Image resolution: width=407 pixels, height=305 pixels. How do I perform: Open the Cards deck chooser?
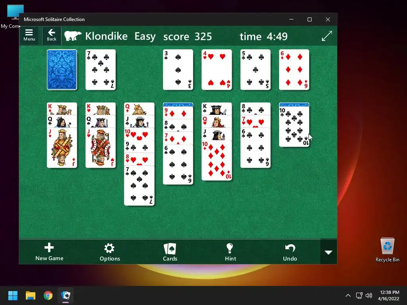pyautogui.click(x=170, y=252)
